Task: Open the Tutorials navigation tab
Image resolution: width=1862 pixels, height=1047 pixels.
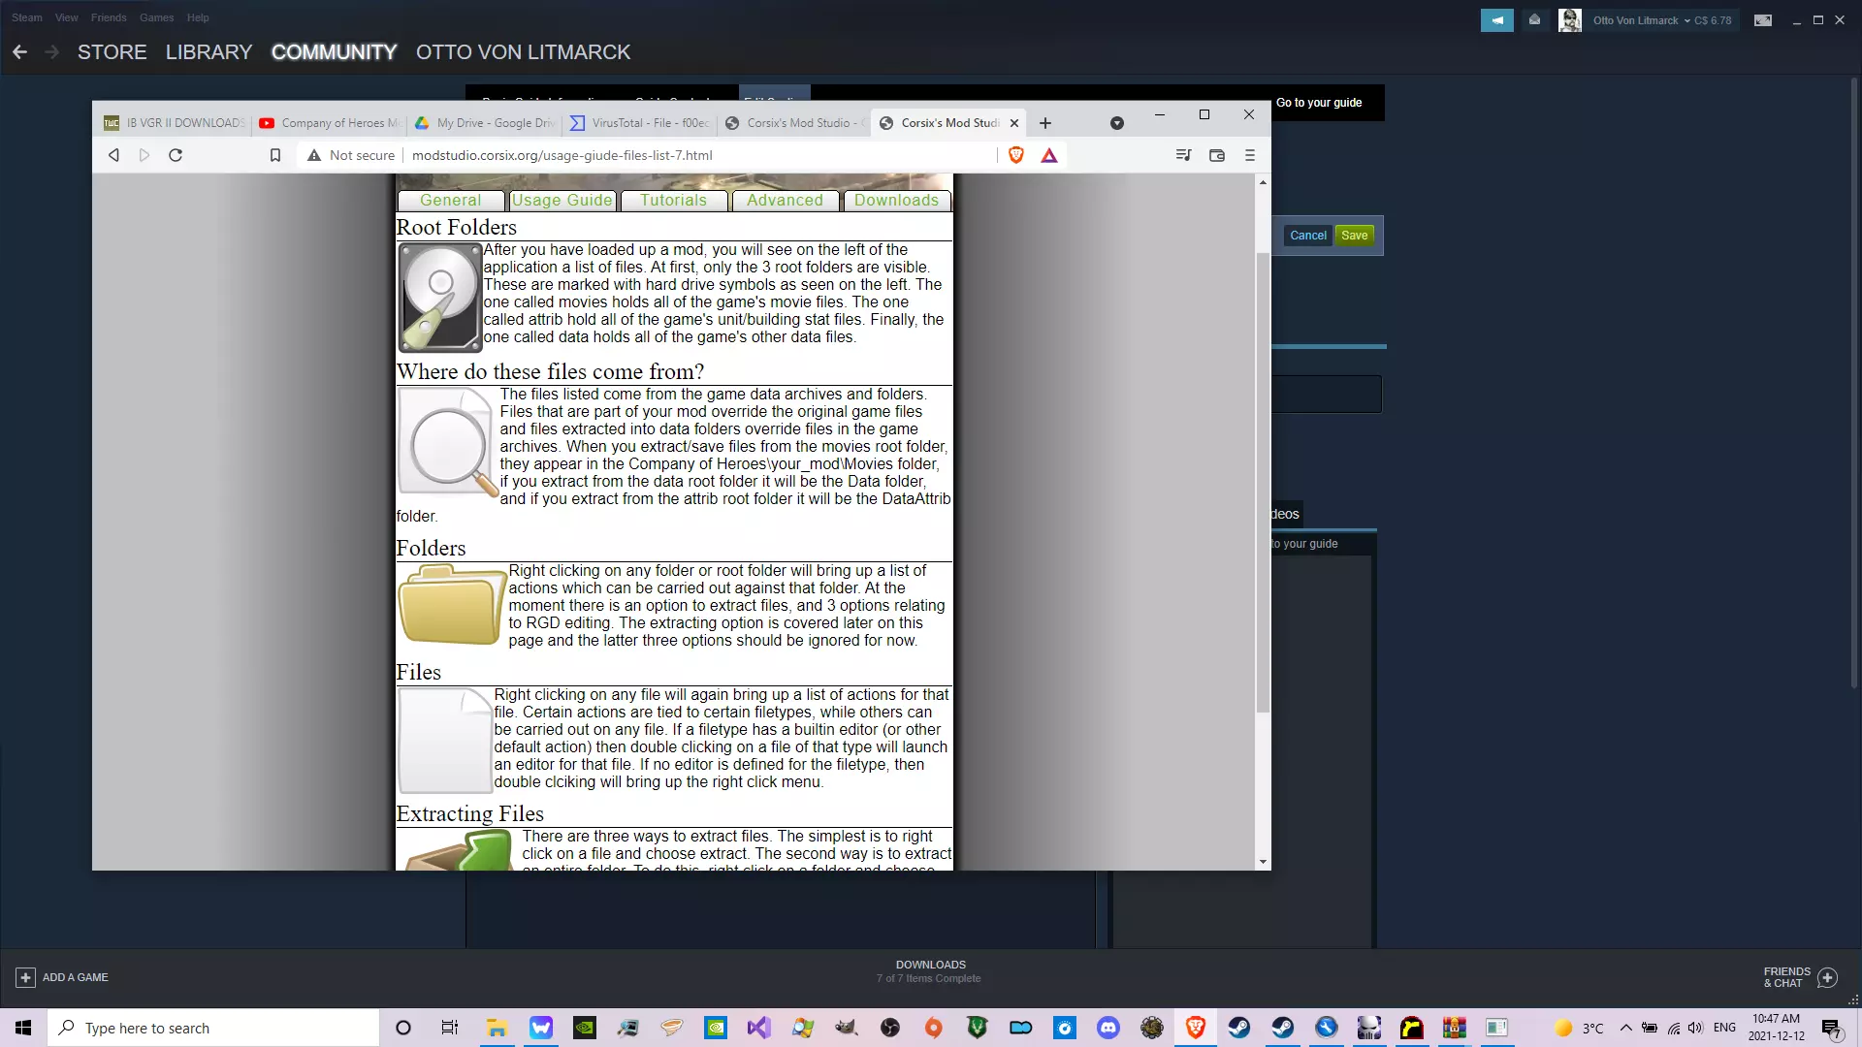Action: (x=673, y=201)
